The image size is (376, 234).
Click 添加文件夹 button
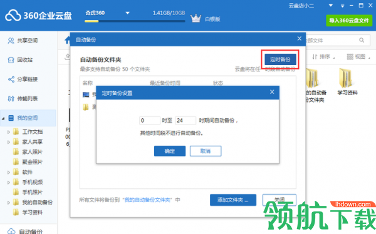tap(233, 200)
